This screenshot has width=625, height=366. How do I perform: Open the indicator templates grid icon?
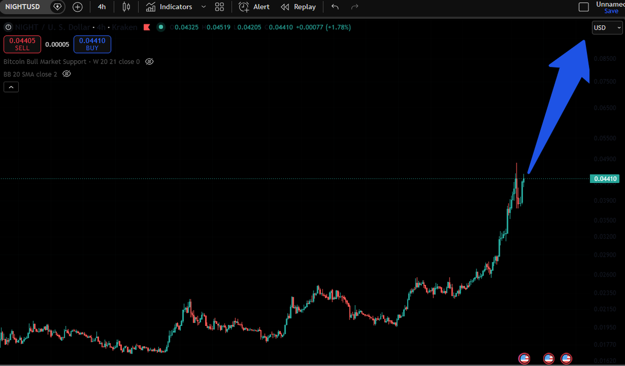coord(219,7)
